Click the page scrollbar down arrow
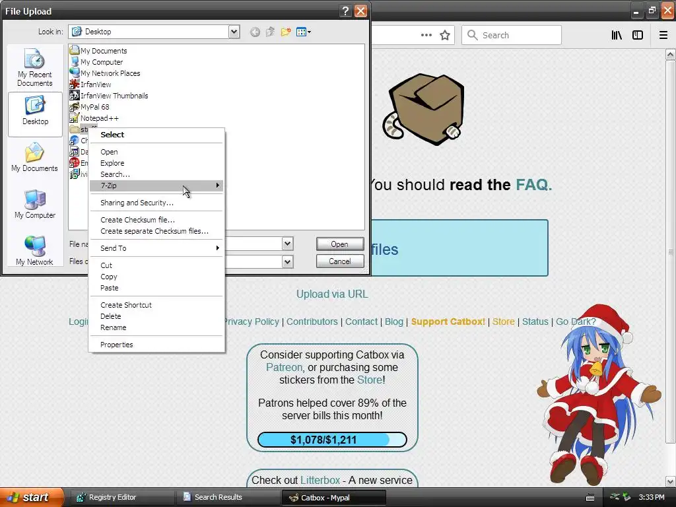 point(671,481)
